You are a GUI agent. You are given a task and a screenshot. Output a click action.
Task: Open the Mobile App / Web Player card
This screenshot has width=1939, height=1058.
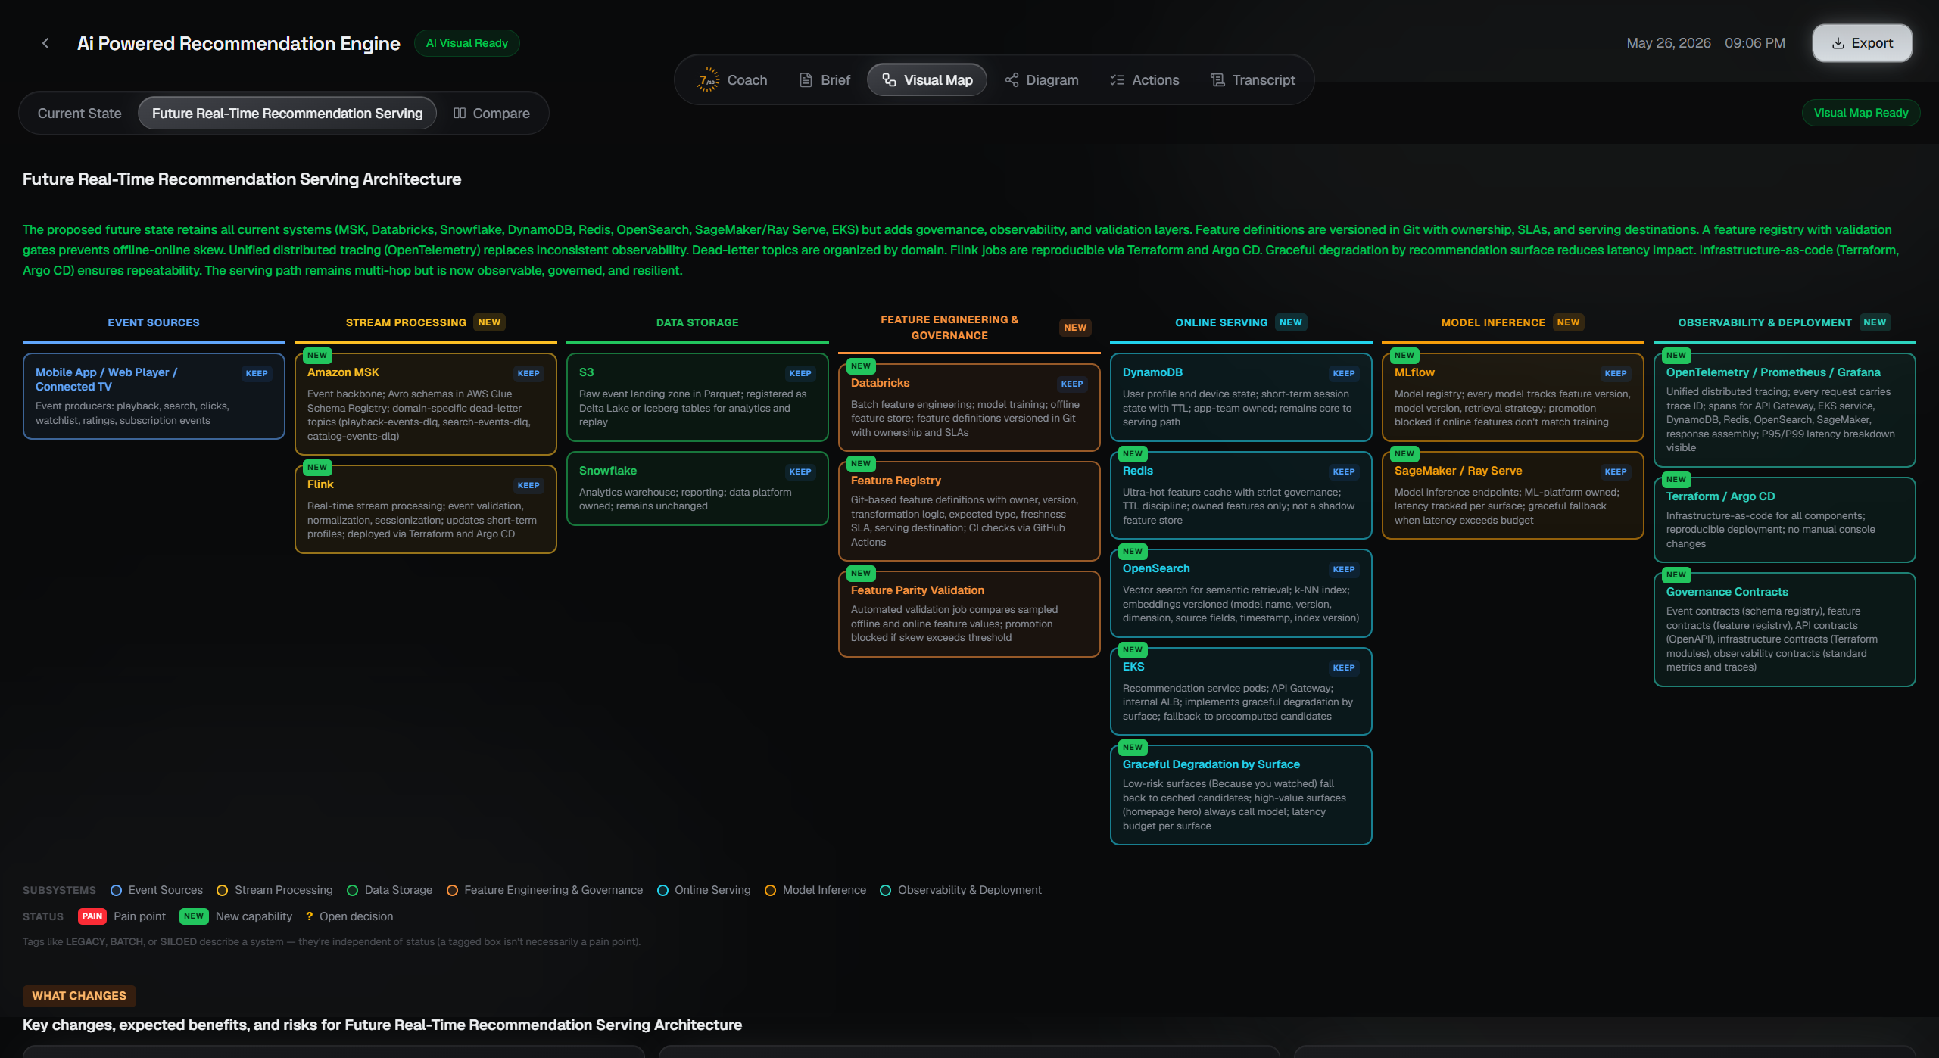pos(154,397)
